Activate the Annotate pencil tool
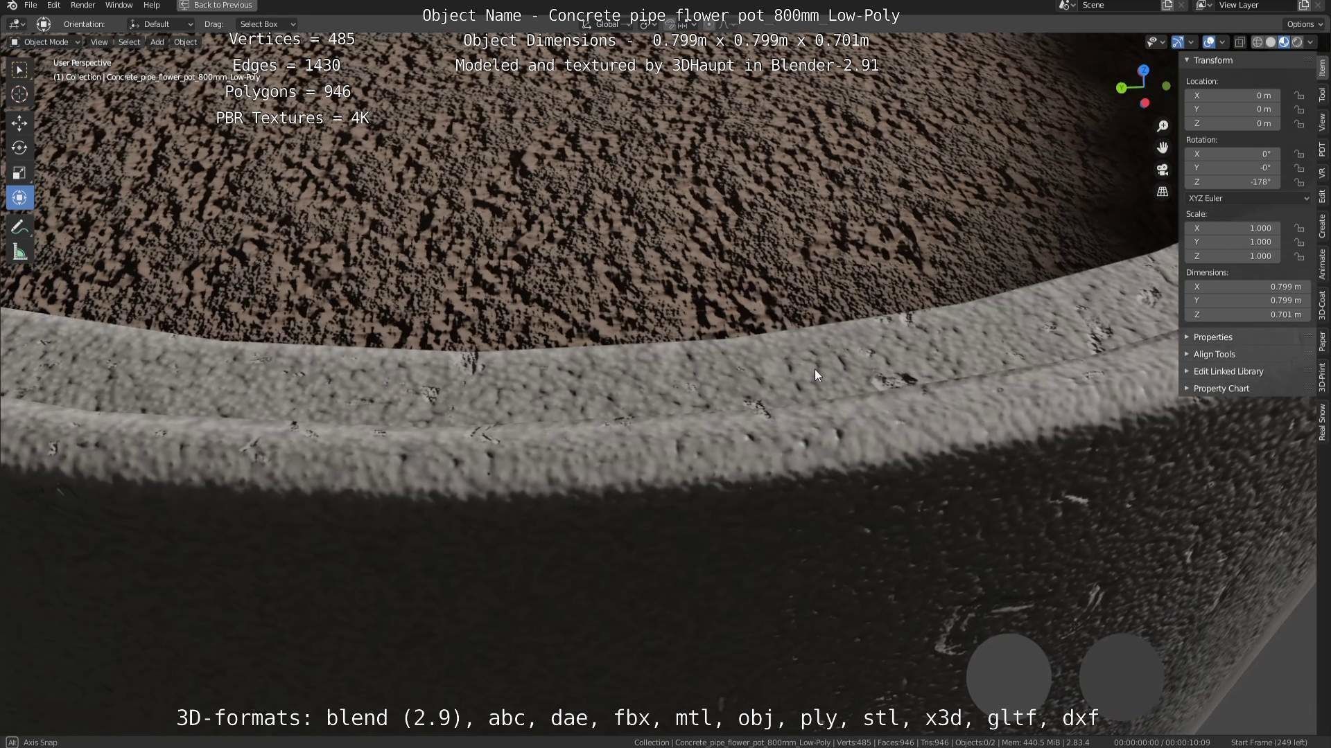The height and width of the screenshot is (748, 1331). tap(19, 227)
